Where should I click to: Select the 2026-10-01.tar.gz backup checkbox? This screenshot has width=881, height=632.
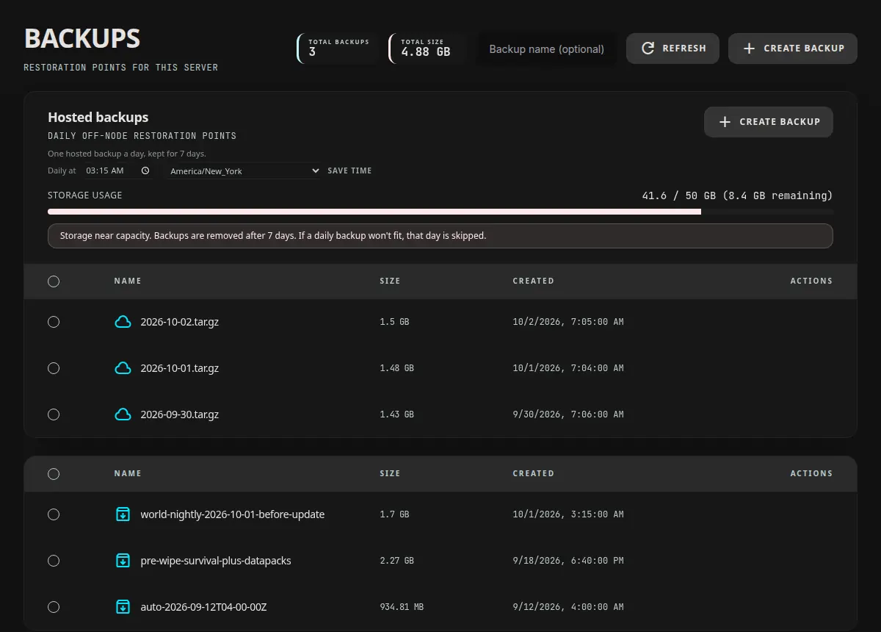tap(54, 368)
